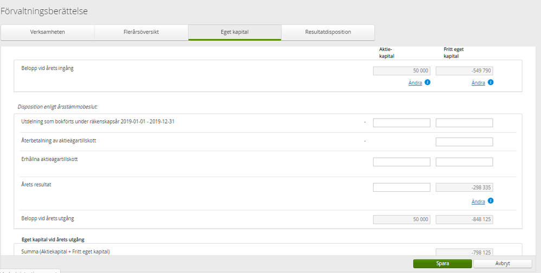The image size is (541, 273).
Task: Click Erhållna aktieägartillskott Fritt eget kapital field
Action: click(464, 162)
